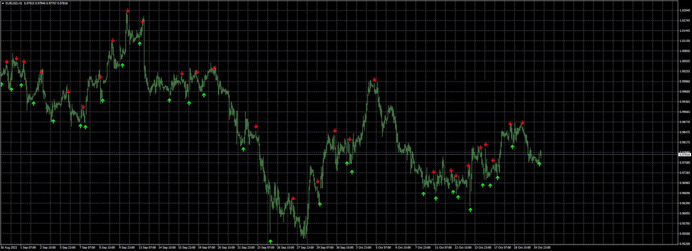Click the 15 Sep 23:00 time label
Screen dimensions: 692x251
click(x=187, y=248)
